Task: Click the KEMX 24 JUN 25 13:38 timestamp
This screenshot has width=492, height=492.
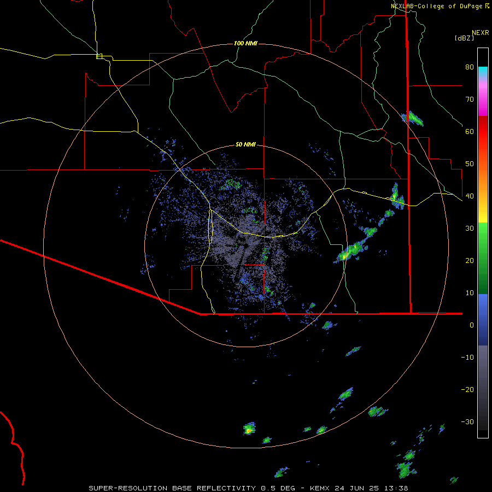Action: (x=359, y=488)
